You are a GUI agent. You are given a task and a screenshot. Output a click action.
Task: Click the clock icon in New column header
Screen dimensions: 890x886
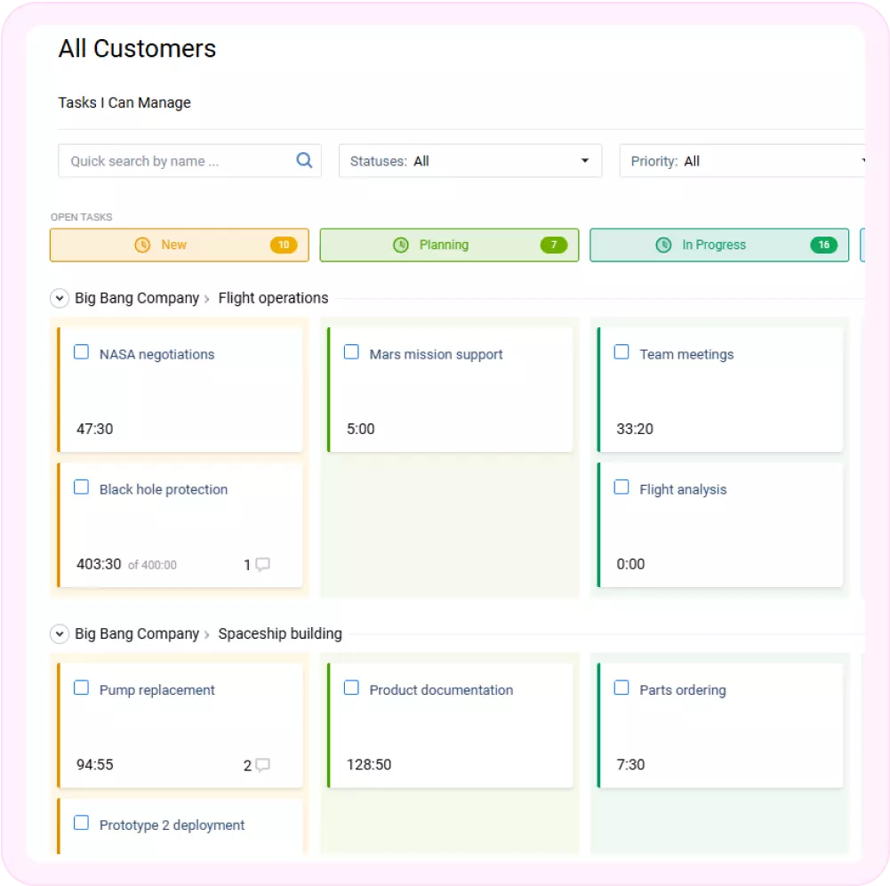[x=142, y=245]
